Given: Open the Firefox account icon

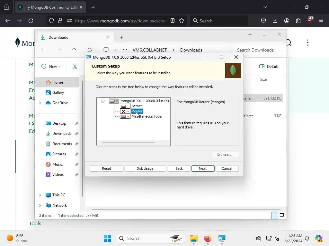Looking at the screenshot, I should point(287,21).
